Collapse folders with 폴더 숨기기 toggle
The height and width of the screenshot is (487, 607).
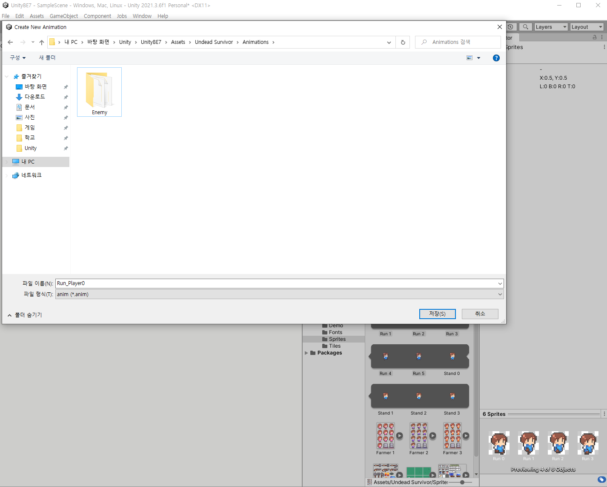[x=25, y=315]
